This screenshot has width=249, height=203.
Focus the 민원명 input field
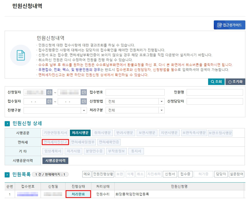click(215, 92)
